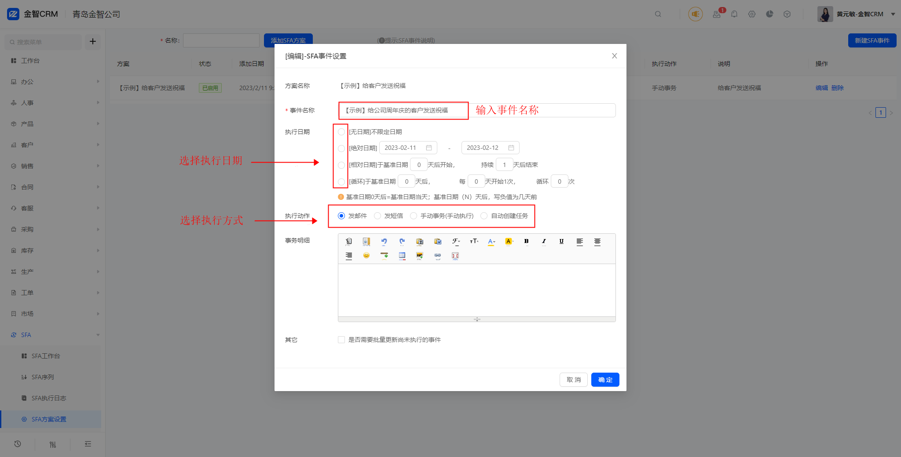Screen dimensions: 901x457
Task: Check 是否需要批量更新尚未执行的事件 checkbox
Action: (x=341, y=340)
